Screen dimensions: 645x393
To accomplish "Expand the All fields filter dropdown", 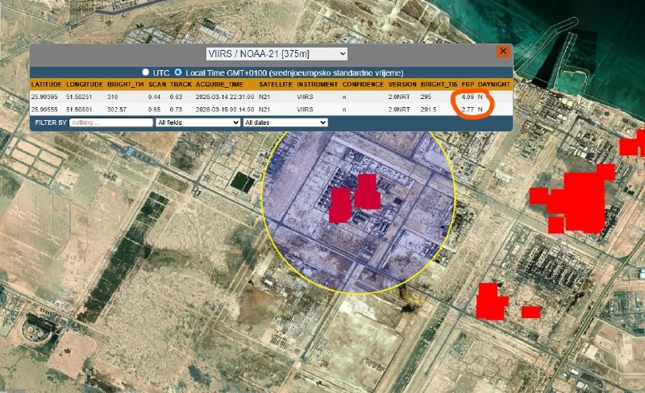I will point(198,122).
